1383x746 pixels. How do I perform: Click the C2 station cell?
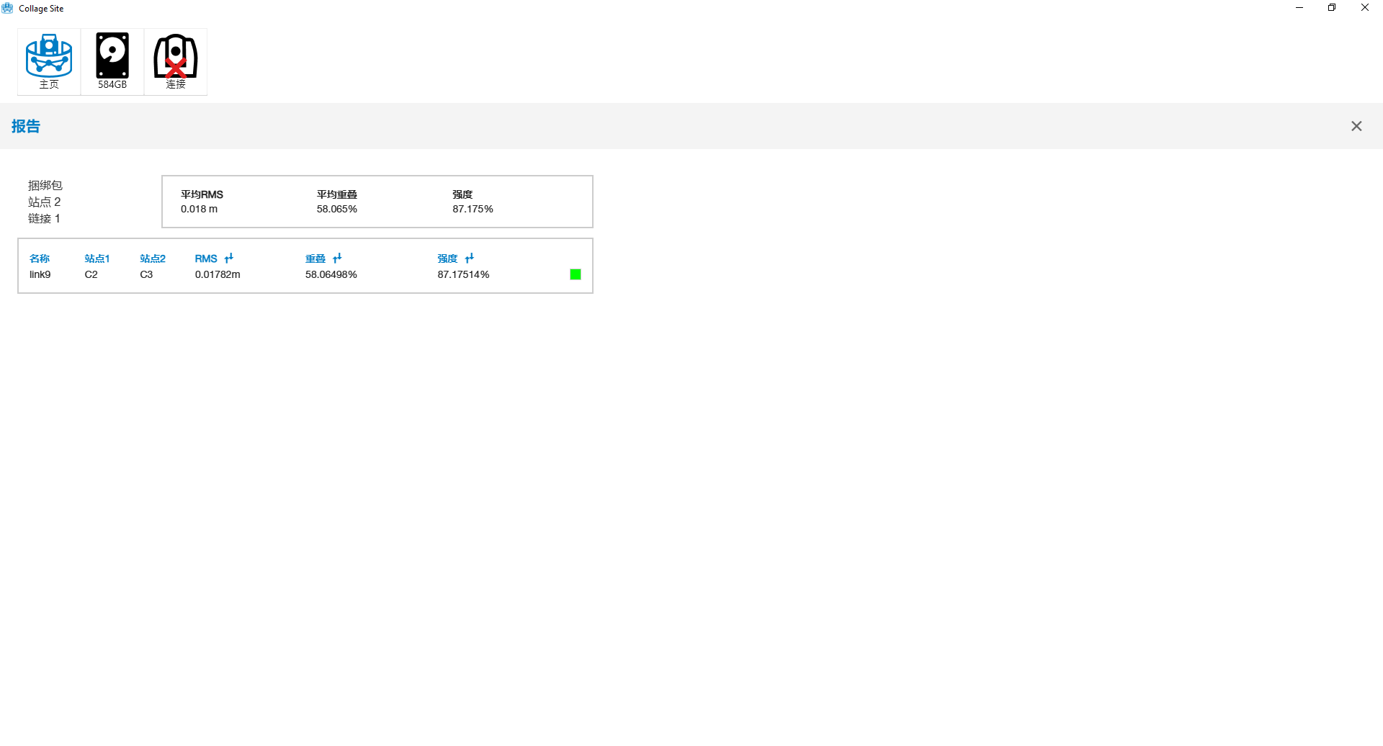point(91,274)
